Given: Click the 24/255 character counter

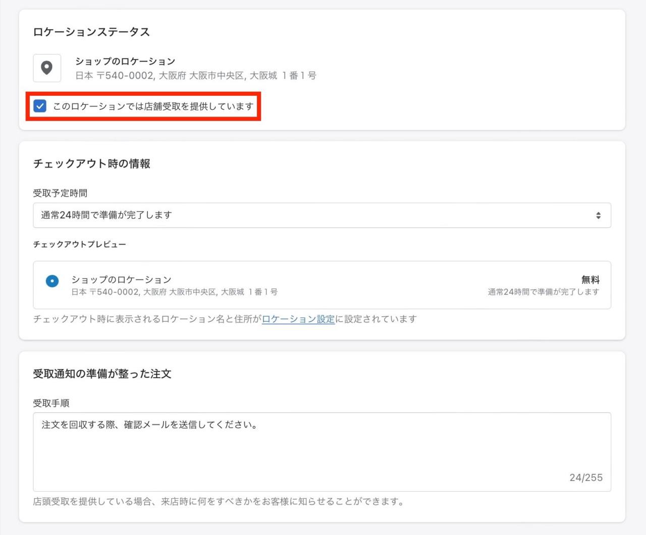Looking at the screenshot, I should click(586, 478).
